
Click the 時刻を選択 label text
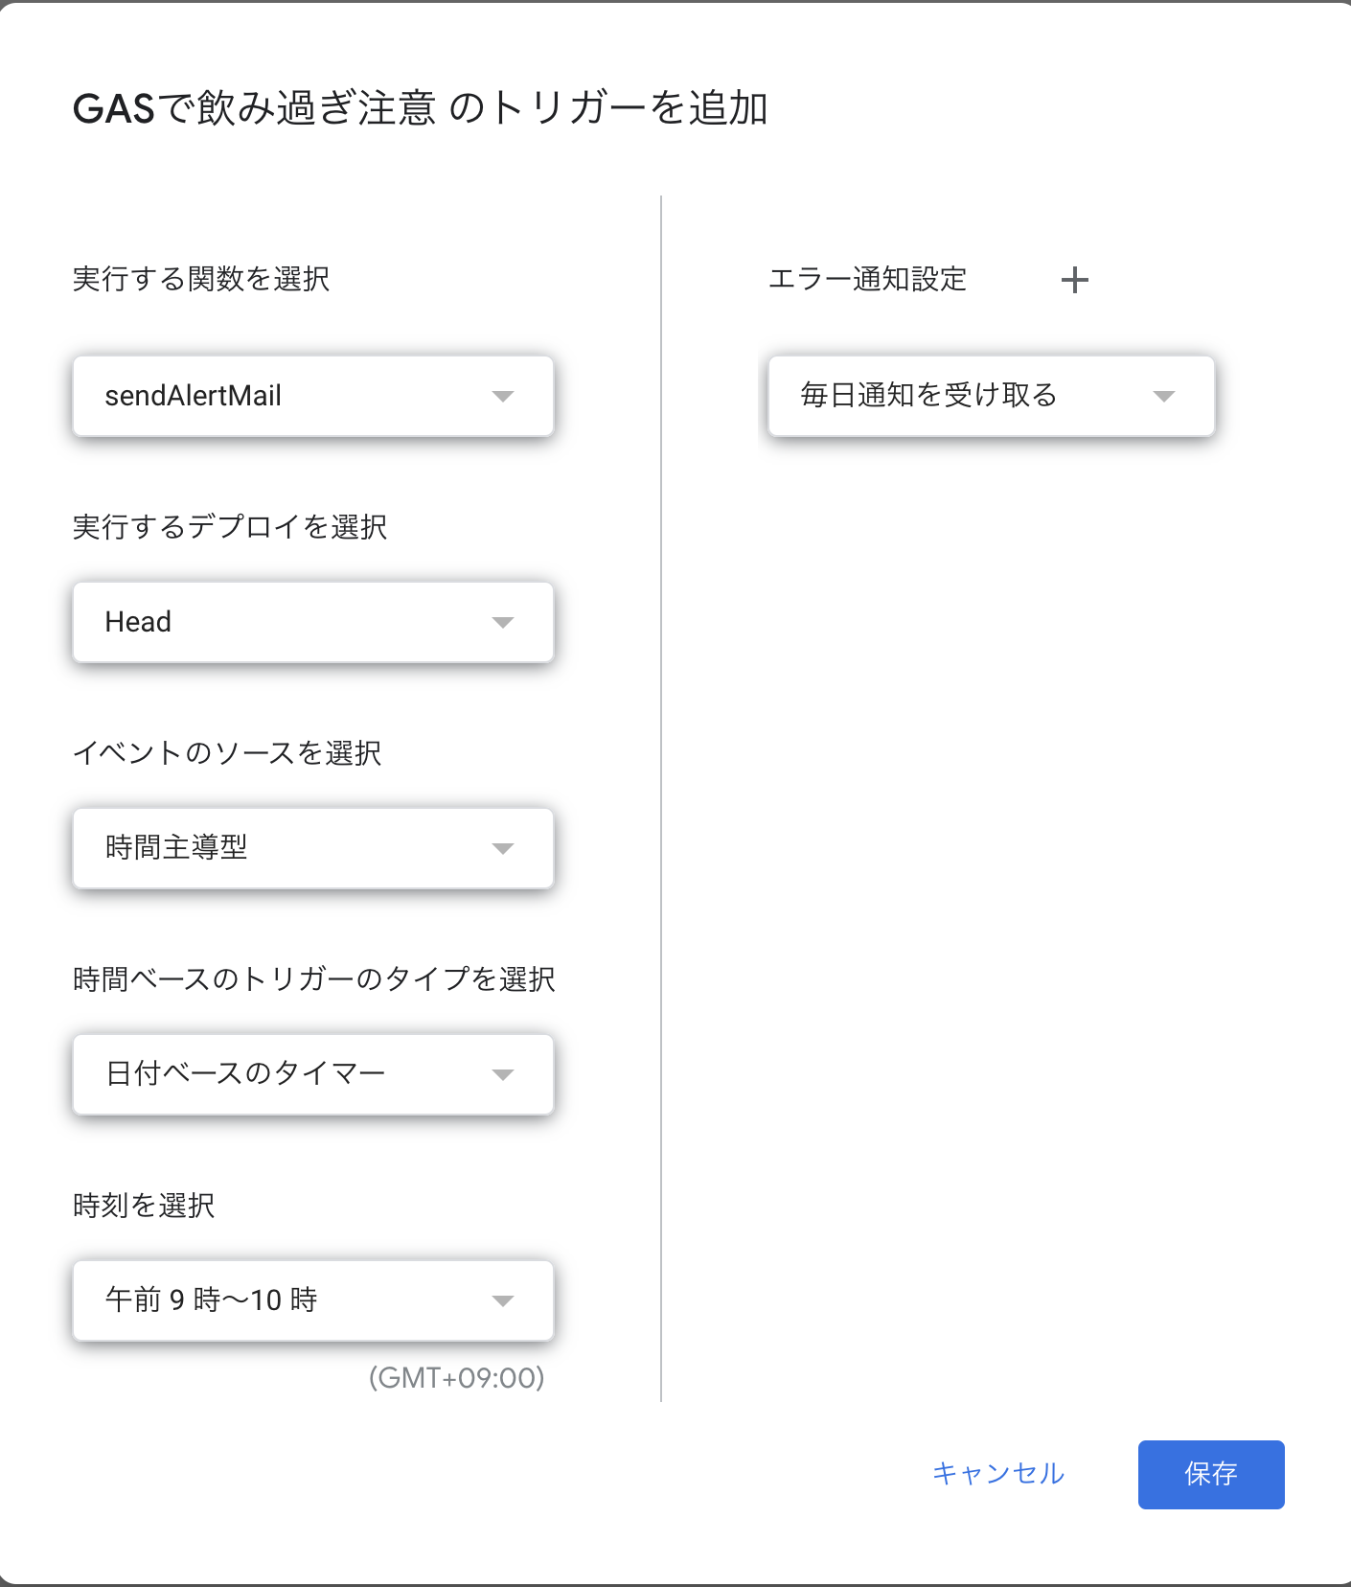(x=144, y=1205)
